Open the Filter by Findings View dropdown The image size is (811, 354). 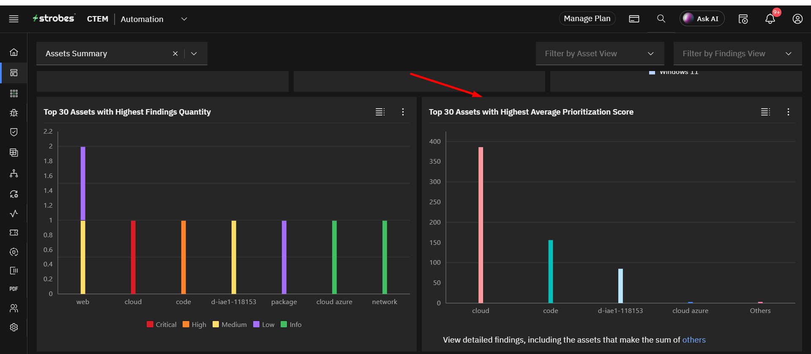737,54
